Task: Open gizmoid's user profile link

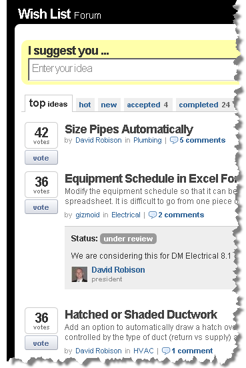Action: coord(87,215)
